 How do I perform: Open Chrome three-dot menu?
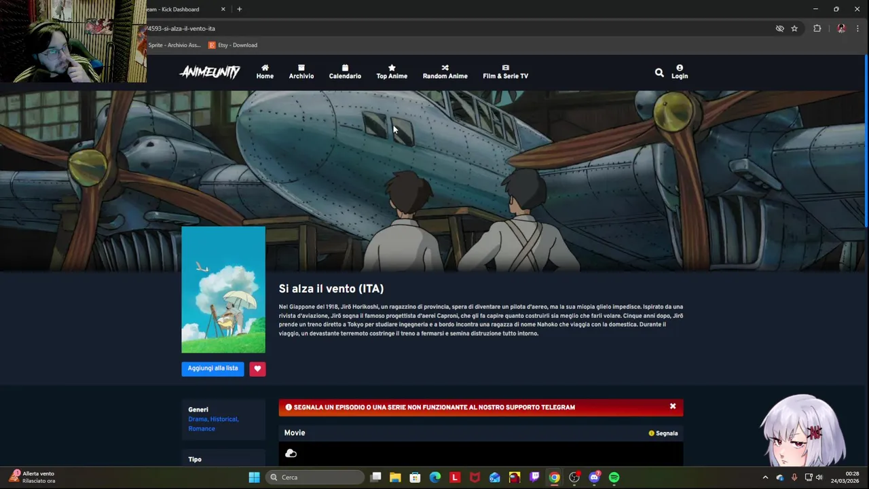coord(857,29)
